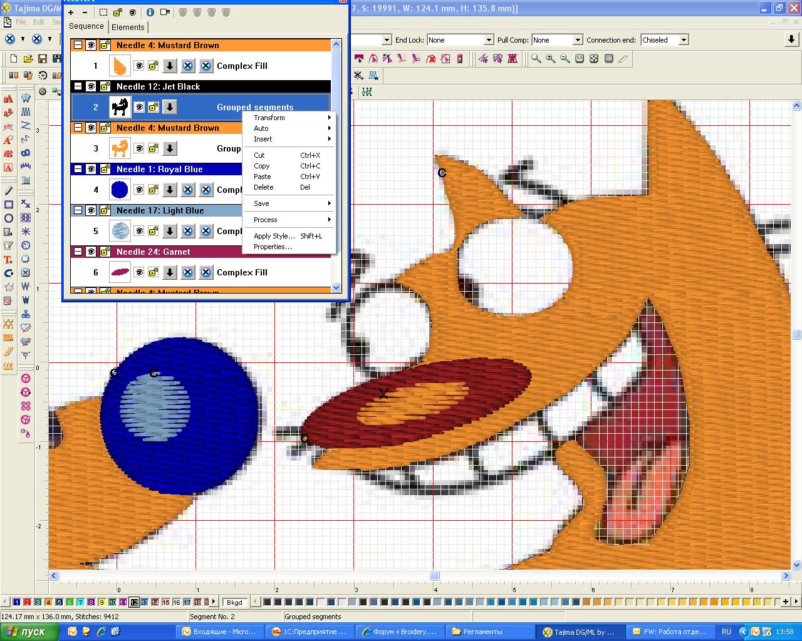Click the info icon in Sequence panel
Screen dimensions: 802x641
pos(150,12)
